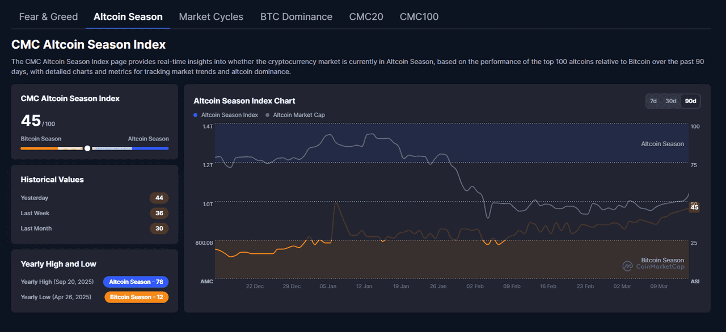The height and width of the screenshot is (332, 726).
Task: Open the Market Cycles tab
Action: (x=210, y=16)
